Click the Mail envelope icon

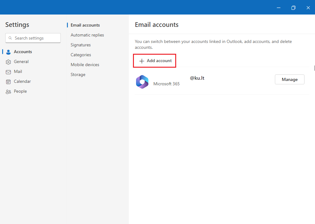[x=8, y=71]
